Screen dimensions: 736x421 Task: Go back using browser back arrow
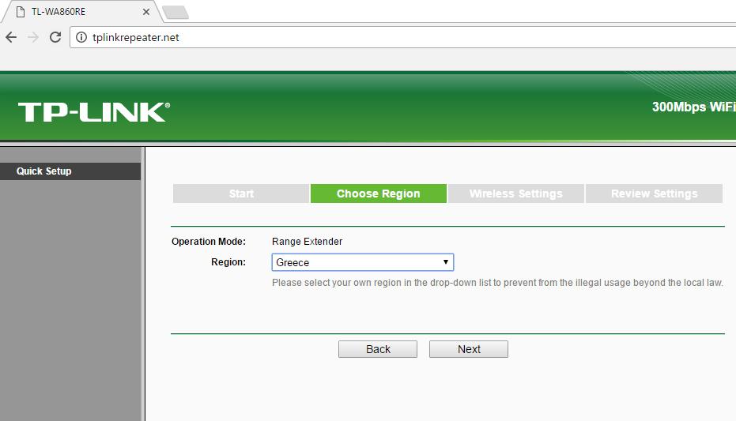[x=11, y=37]
